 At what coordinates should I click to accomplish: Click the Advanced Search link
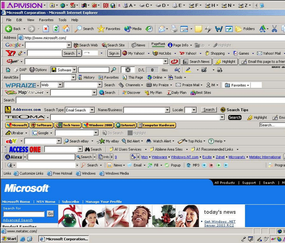coord(18,220)
